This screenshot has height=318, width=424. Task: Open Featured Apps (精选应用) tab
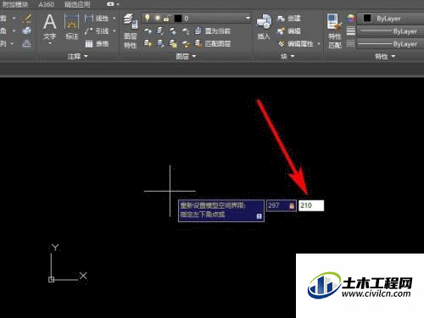click(x=77, y=4)
